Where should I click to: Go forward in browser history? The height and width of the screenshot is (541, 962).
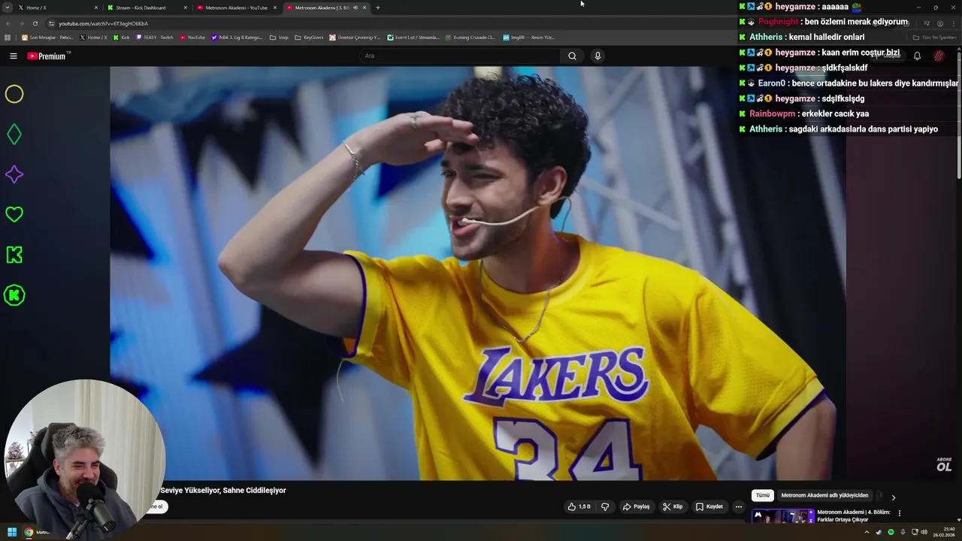point(22,23)
